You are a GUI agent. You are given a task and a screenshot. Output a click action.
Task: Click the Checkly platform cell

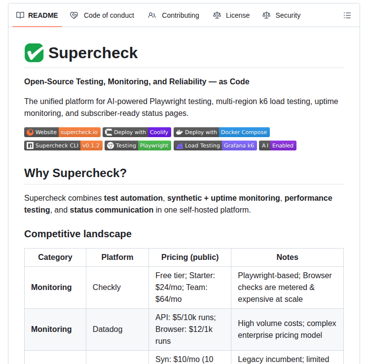tap(117, 287)
